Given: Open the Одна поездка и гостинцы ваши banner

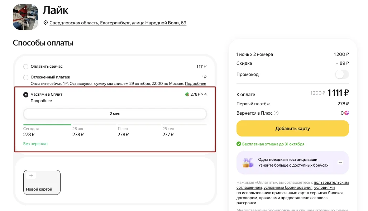Looking at the screenshot, I should click(293, 163).
